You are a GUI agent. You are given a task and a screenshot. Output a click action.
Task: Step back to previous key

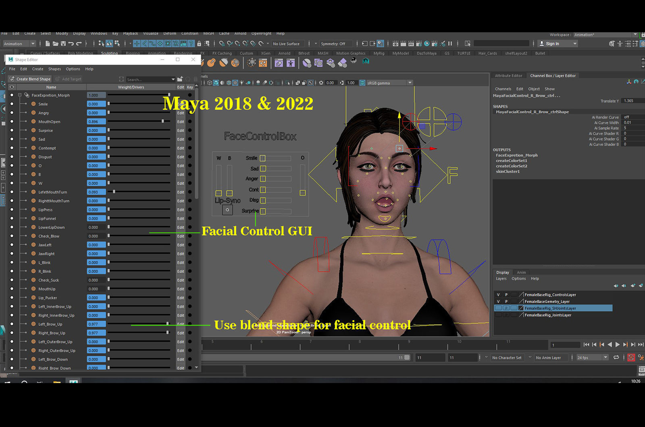[602, 344]
